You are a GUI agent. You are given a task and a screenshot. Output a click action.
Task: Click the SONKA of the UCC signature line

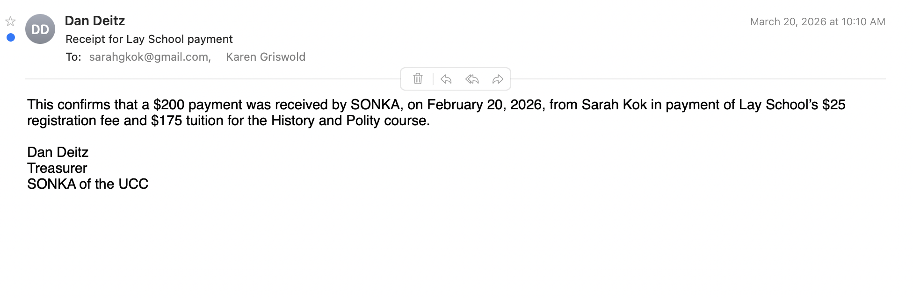coord(87,184)
